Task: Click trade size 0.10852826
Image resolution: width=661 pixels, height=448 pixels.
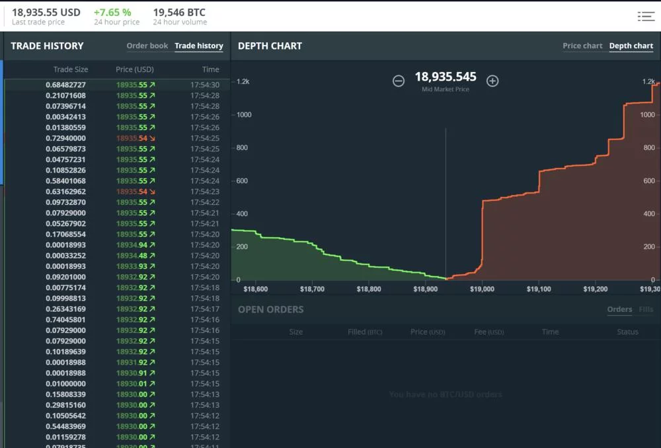Action: [65, 170]
